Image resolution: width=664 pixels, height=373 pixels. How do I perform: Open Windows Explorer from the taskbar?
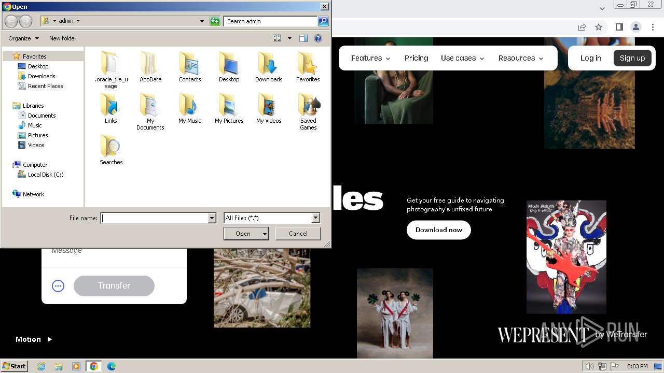point(59,366)
